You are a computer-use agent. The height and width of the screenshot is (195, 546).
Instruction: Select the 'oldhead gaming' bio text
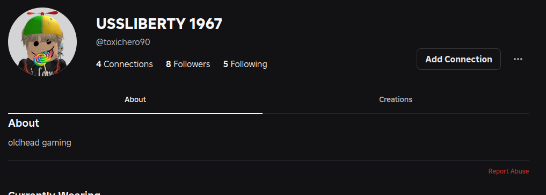(x=40, y=143)
